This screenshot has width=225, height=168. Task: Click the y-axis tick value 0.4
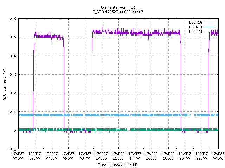[13, 56]
